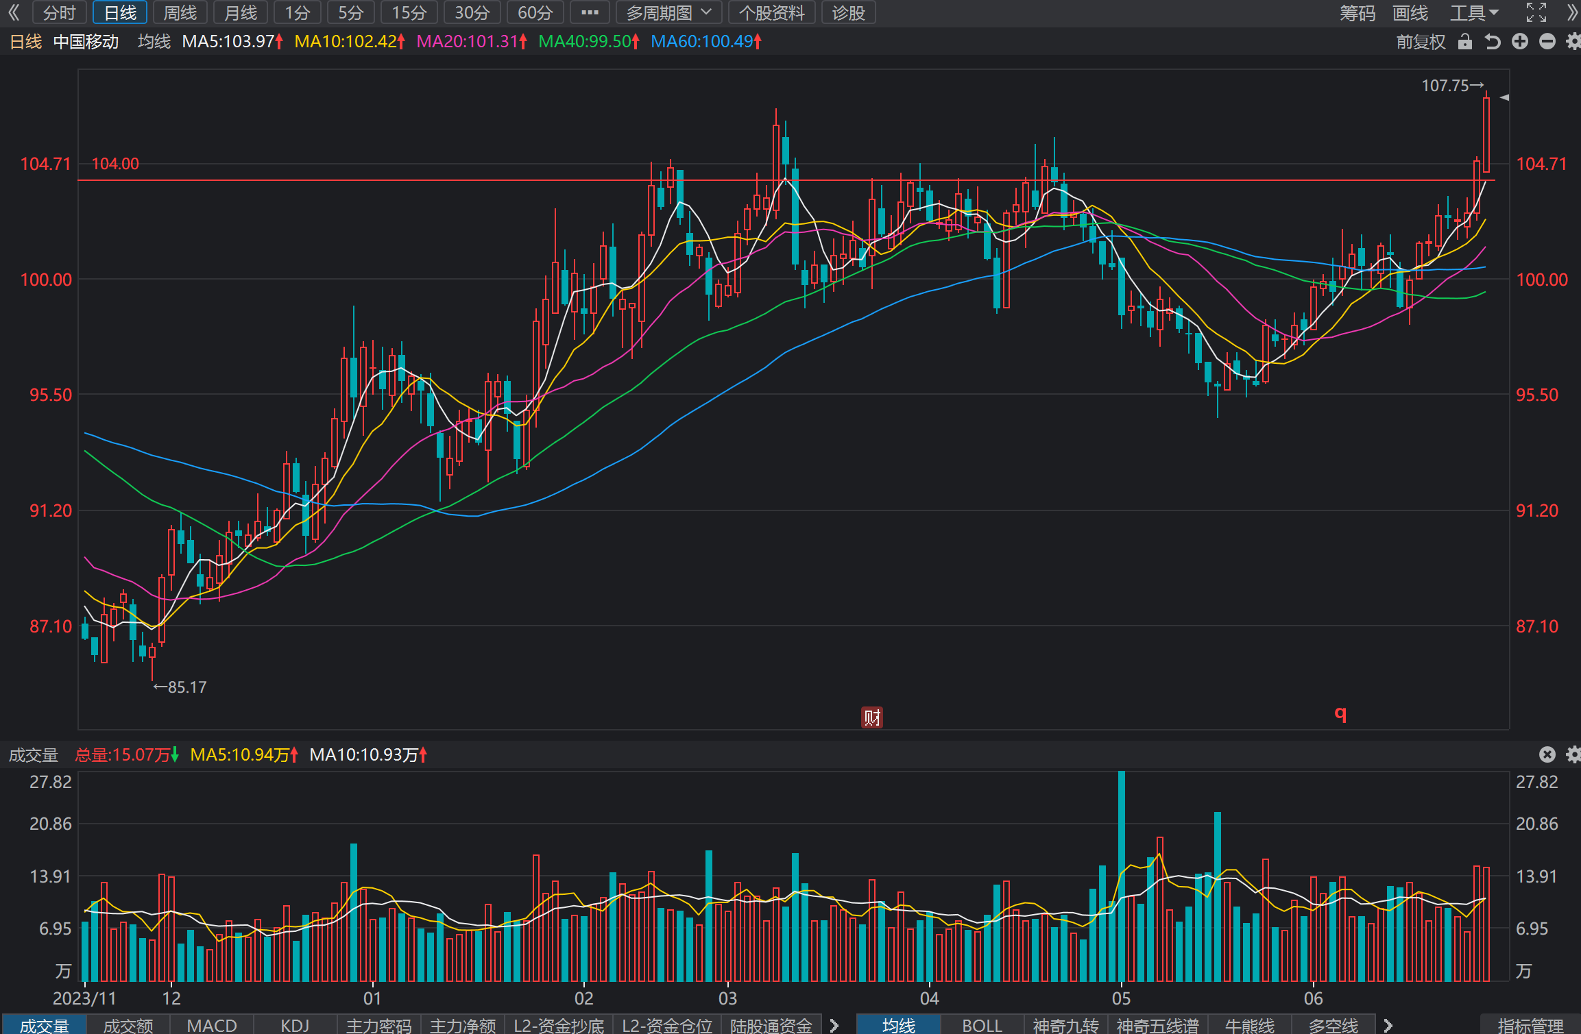Zoom in with the plus circle icon

click(1520, 42)
